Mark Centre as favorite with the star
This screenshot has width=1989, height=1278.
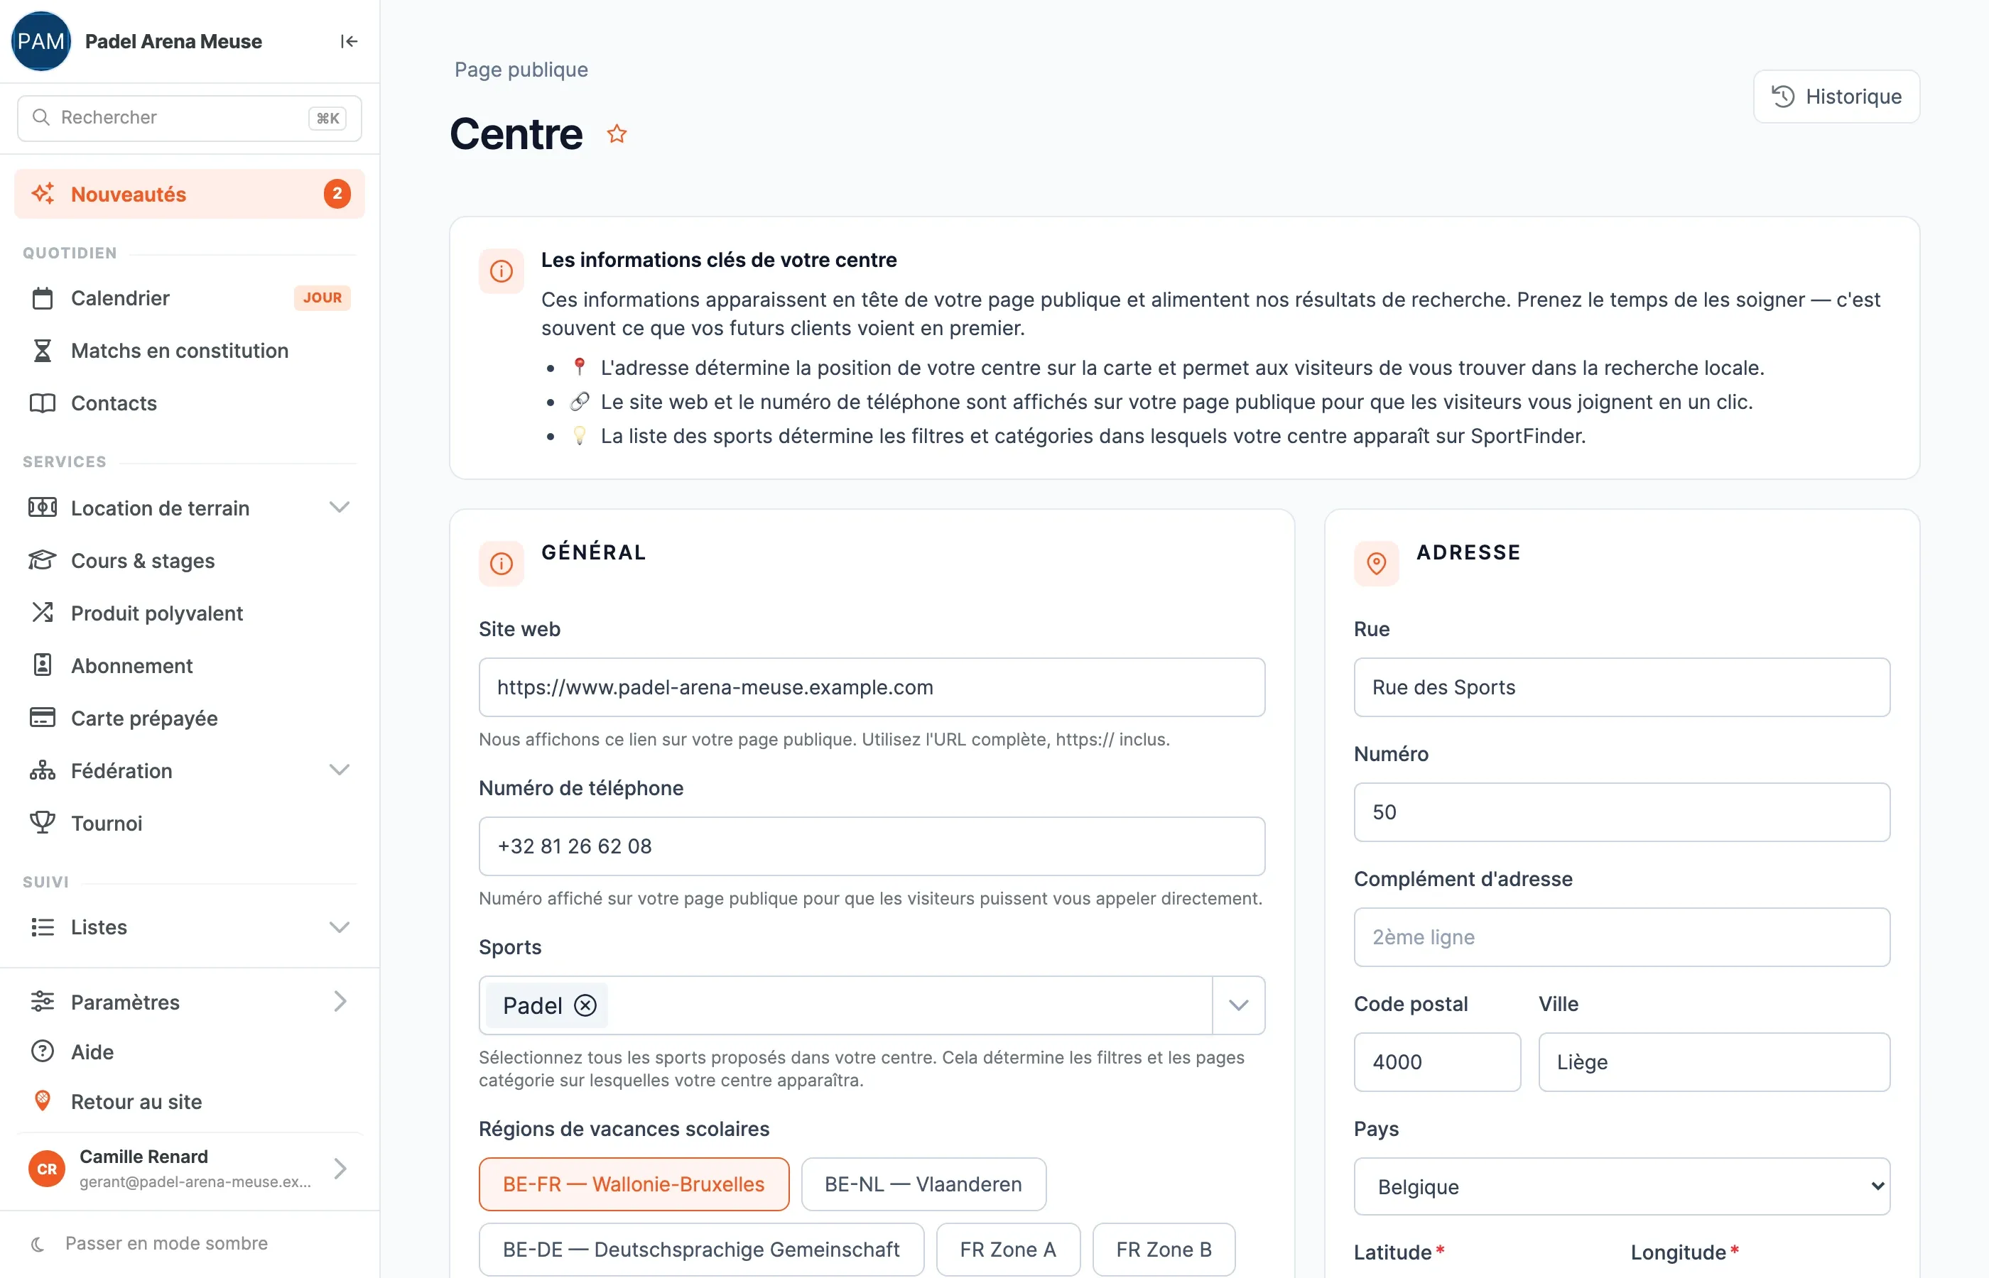coord(616,133)
